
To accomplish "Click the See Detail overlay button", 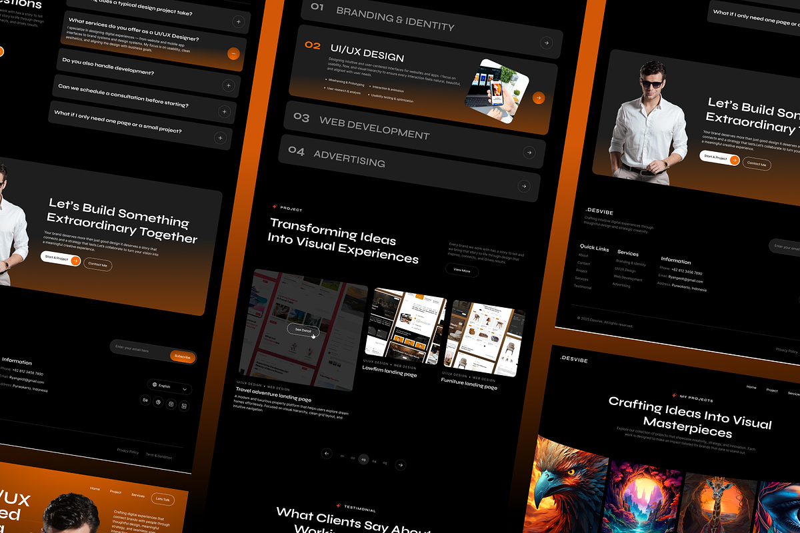I will 303,330.
